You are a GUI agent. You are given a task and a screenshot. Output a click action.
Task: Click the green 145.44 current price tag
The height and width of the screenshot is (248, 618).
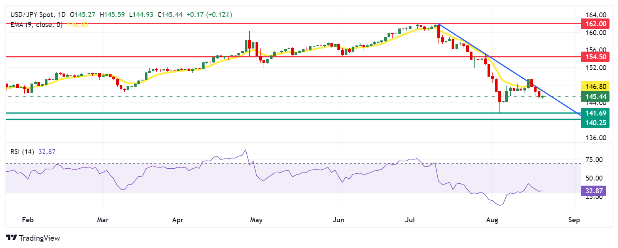[x=595, y=97]
